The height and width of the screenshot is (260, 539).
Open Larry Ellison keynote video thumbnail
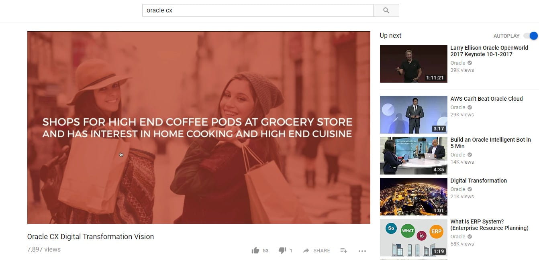click(x=413, y=64)
